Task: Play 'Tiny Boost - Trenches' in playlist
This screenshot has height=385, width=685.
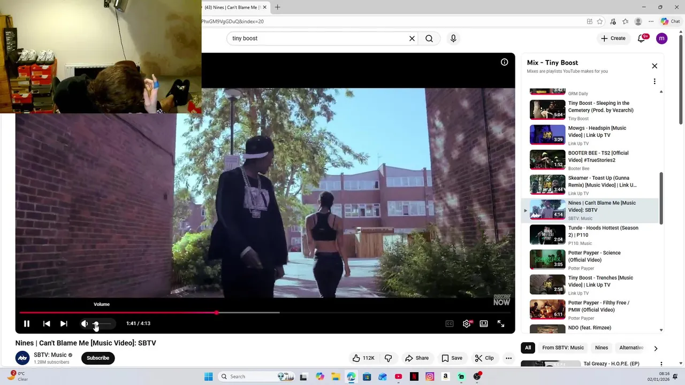Action: pos(591,284)
